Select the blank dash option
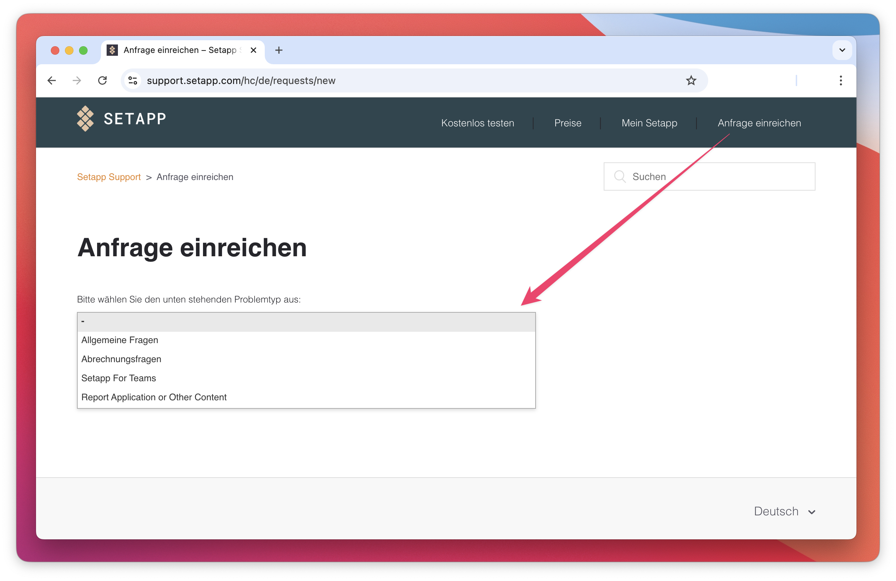 click(306, 322)
